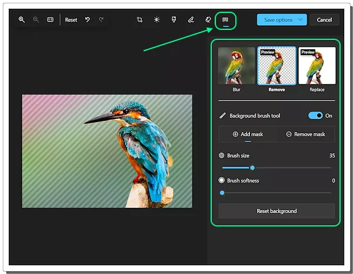Viewport: 353px width, 274px height.
Task: Open the Background tool in toolbar
Action: 225,19
